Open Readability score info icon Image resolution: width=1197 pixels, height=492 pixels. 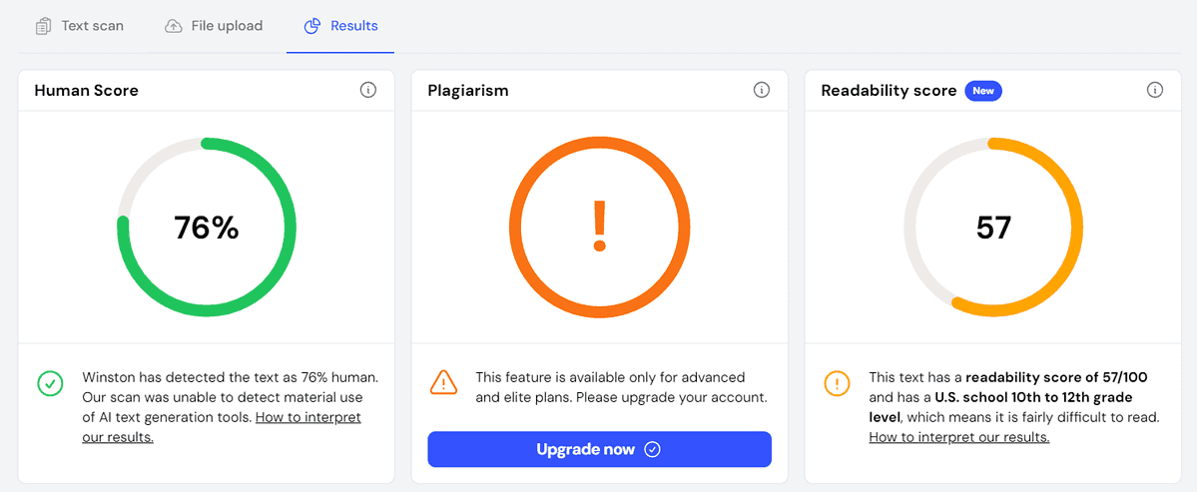(x=1155, y=91)
